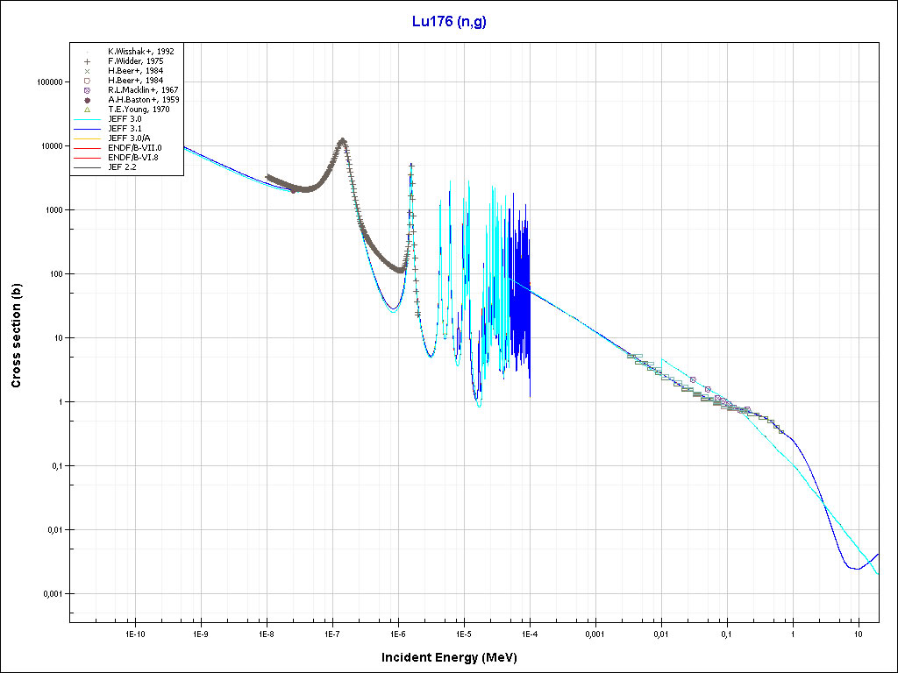Click the Incident Energy (MeV) axis label
The height and width of the screenshot is (673, 898).
click(x=455, y=656)
